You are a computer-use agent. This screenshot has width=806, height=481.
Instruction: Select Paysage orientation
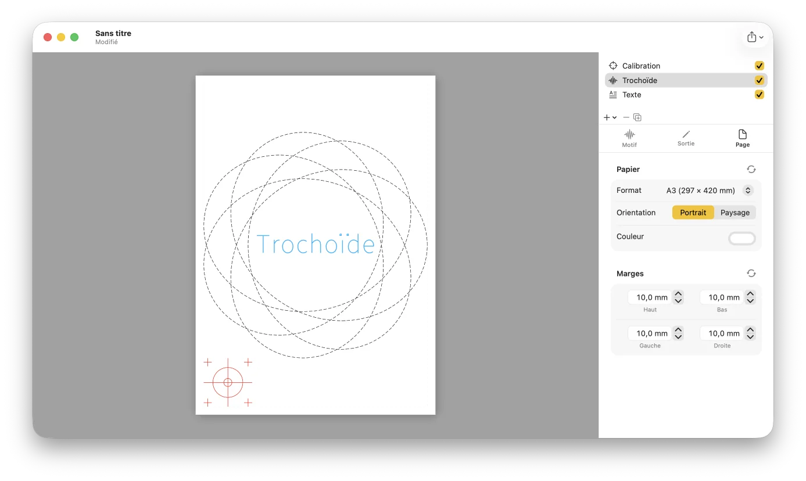pyautogui.click(x=735, y=213)
